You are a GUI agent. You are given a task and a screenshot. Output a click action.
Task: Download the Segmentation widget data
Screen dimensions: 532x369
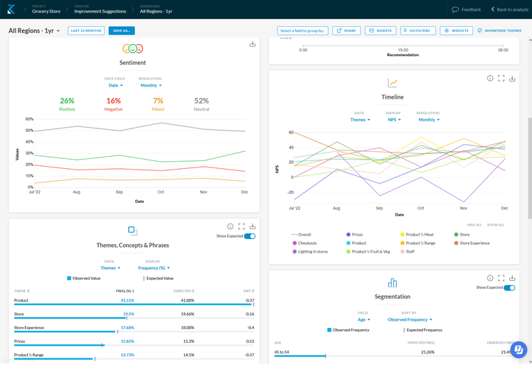click(x=512, y=278)
